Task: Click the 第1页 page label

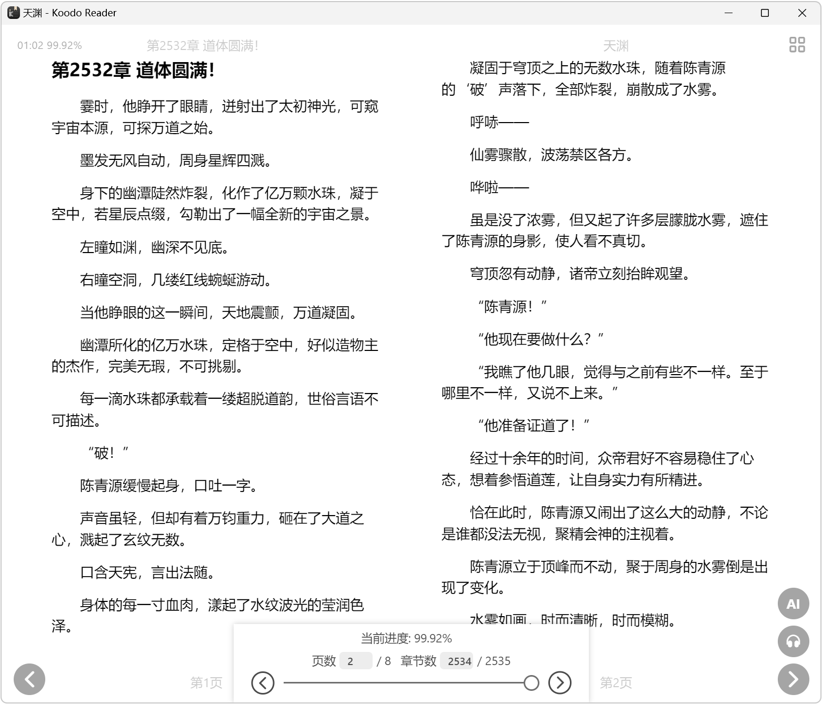Action: 206,682
